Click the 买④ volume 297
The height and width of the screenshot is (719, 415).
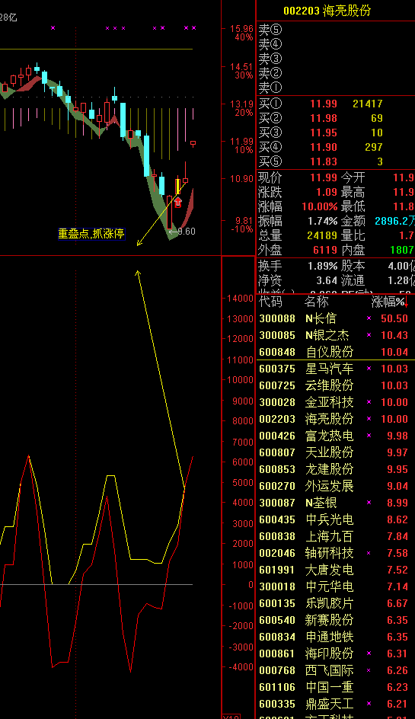tap(374, 147)
